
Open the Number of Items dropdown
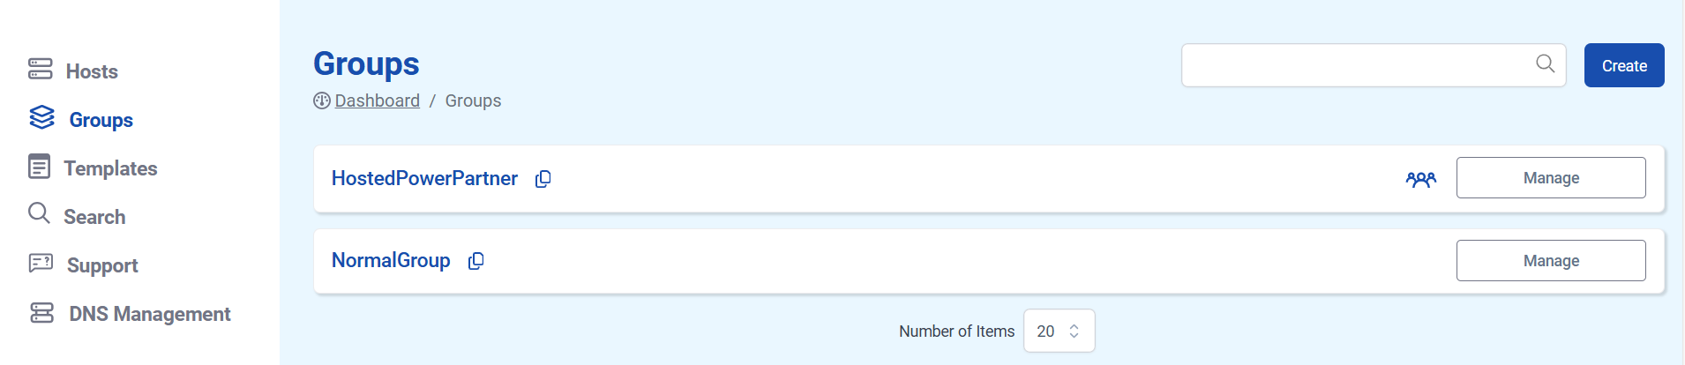point(1059,331)
